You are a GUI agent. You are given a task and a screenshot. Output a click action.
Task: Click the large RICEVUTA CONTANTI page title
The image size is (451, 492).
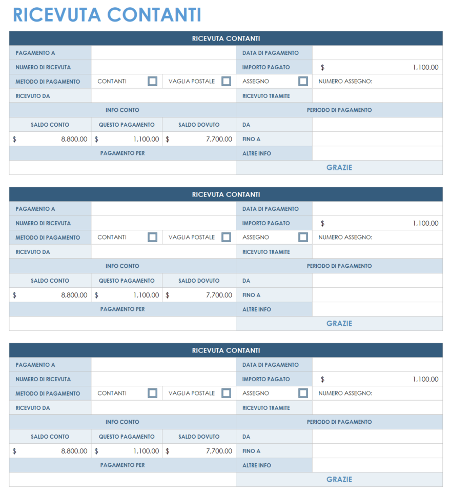[x=107, y=15]
